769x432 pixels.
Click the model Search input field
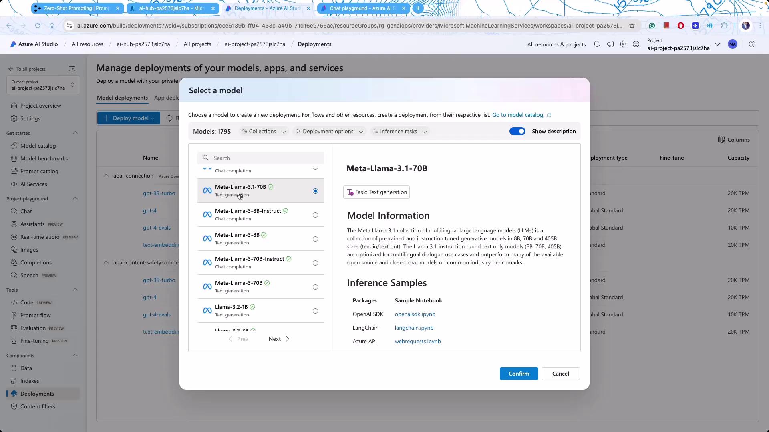pyautogui.click(x=264, y=158)
